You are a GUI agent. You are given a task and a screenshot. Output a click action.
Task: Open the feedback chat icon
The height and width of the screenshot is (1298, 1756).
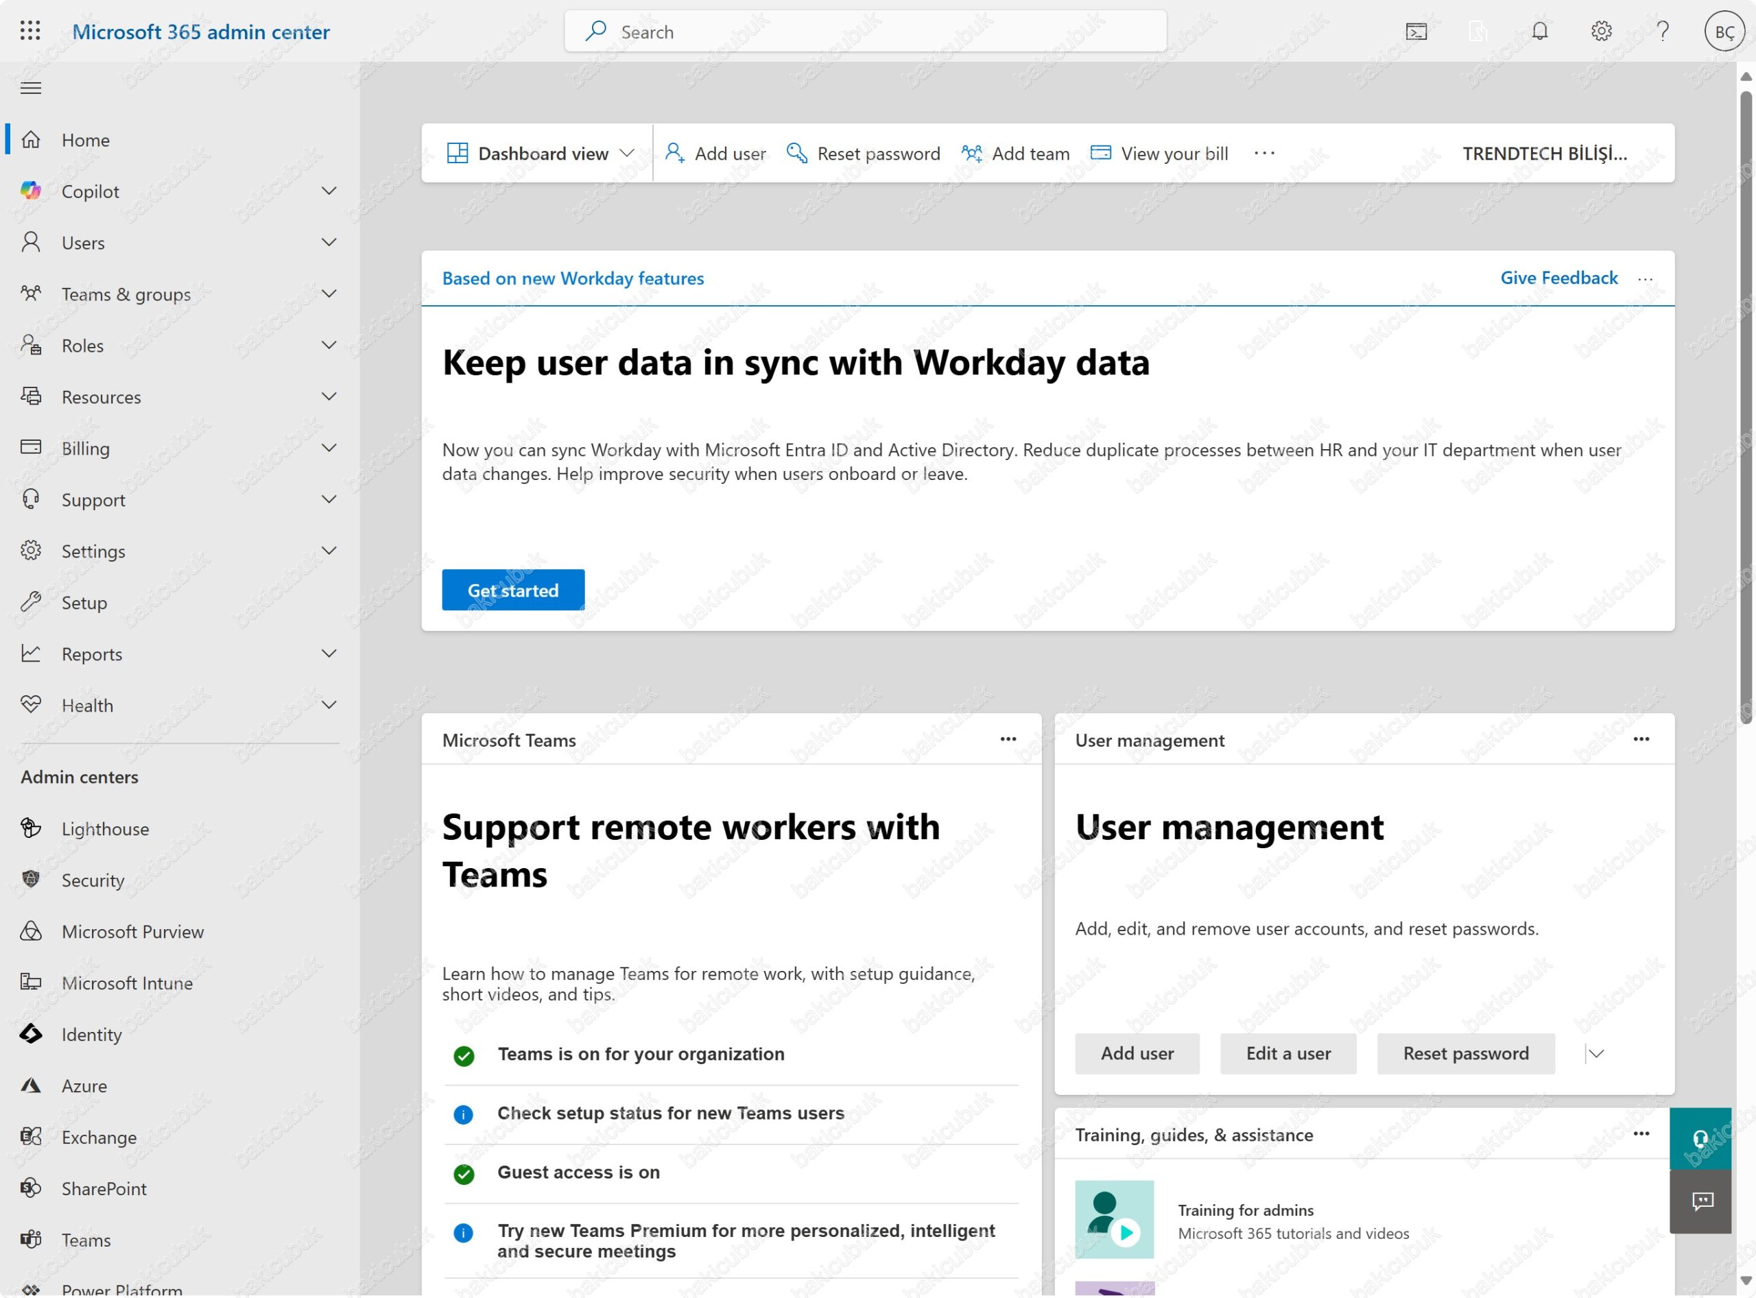click(1702, 1201)
